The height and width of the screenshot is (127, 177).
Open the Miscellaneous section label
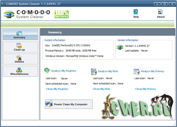19,74
